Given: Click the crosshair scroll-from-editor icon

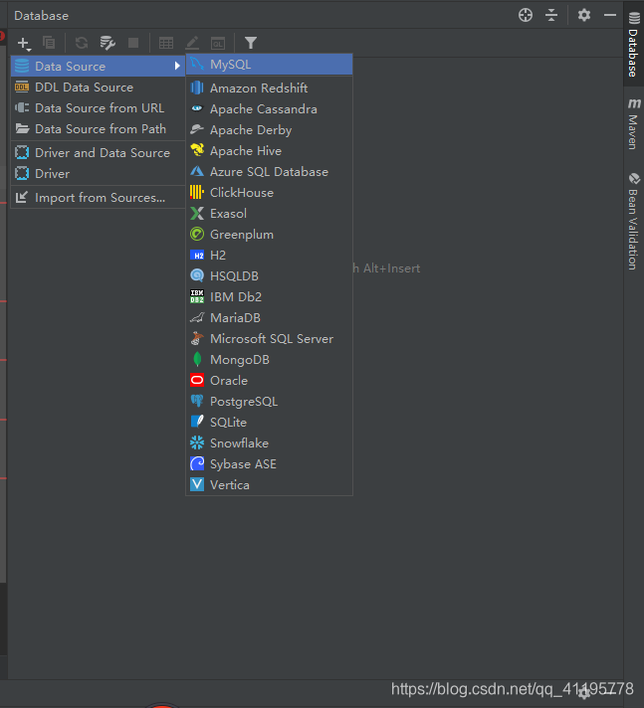Looking at the screenshot, I should tap(526, 15).
